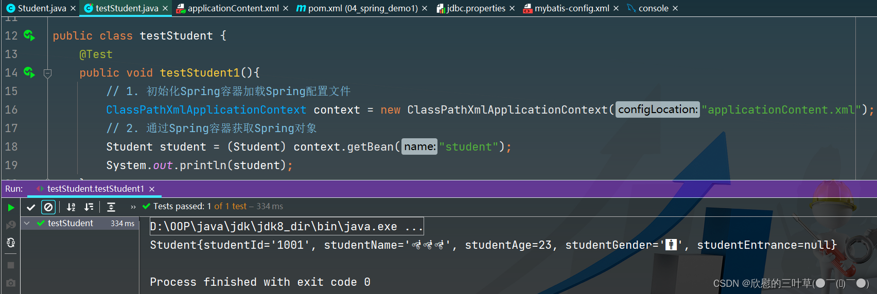
Task: Open the applicationContent.xml editor tab
Action: (x=233, y=8)
